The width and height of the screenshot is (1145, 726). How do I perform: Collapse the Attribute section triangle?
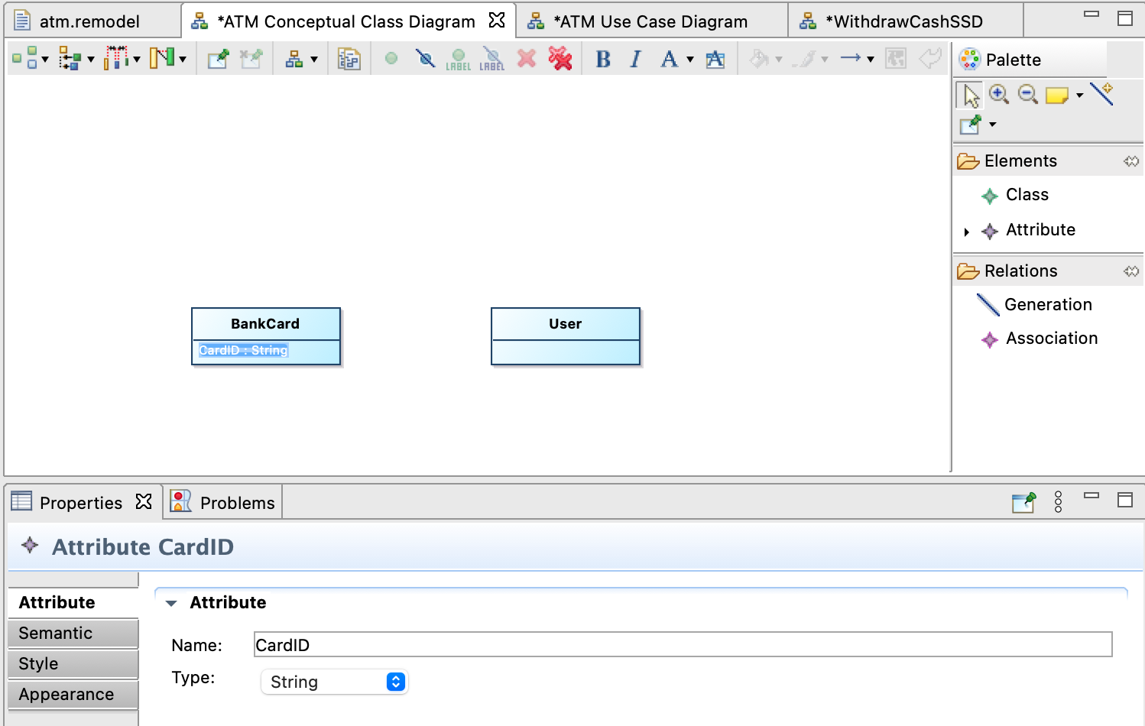point(171,603)
